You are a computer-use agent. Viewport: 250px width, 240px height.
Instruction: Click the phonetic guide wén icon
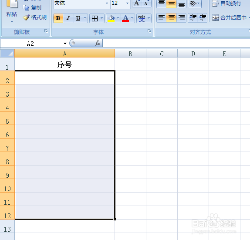(142, 18)
